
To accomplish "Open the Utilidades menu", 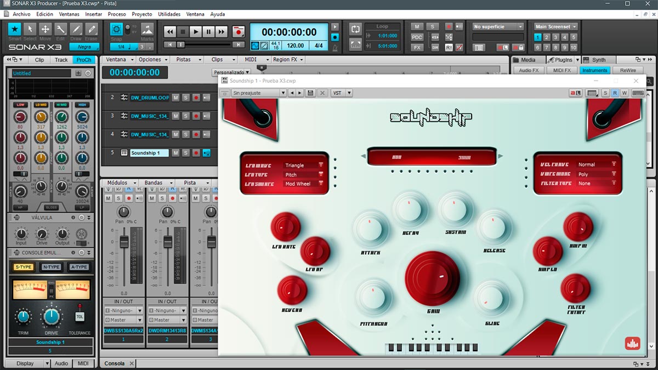I will pos(169,14).
